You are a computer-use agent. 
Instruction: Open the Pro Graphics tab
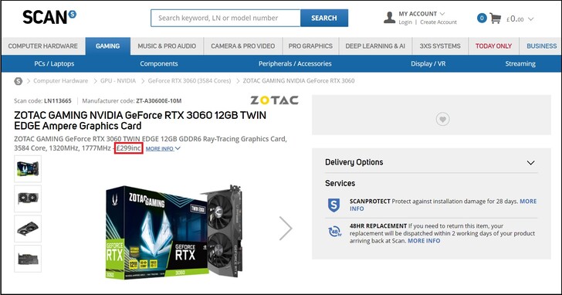click(310, 46)
